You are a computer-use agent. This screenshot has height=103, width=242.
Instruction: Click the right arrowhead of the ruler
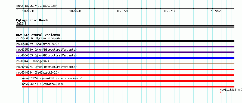(x=234, y=9)
